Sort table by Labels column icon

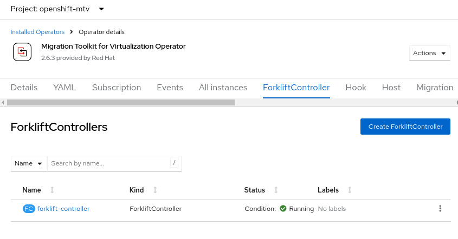point(350,190)
